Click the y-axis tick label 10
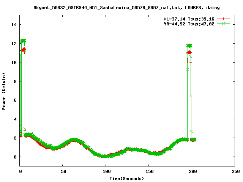Image resolution: width=243 pixels, height=182 pixels. (14, 63)
